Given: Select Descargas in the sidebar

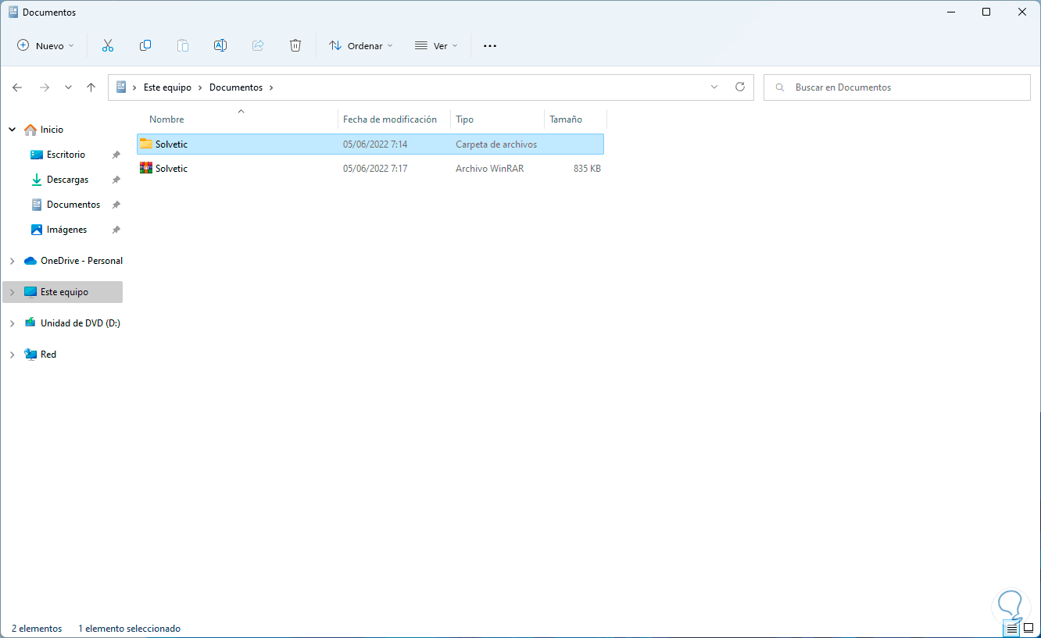Looking at the screenshot, I should pos(68,180).
